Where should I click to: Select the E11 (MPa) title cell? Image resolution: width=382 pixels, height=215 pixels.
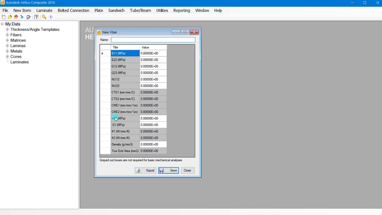coord(125,53)
